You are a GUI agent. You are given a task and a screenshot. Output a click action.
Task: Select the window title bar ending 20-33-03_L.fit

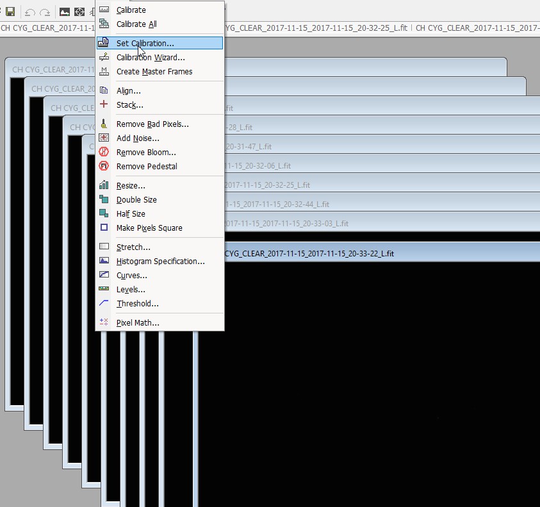pyautogui.click(x=382, y=223)
